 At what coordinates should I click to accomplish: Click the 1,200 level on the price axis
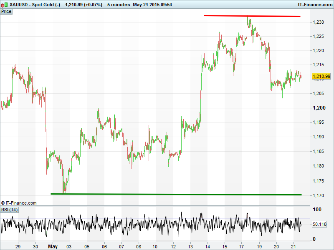point(319,108)
